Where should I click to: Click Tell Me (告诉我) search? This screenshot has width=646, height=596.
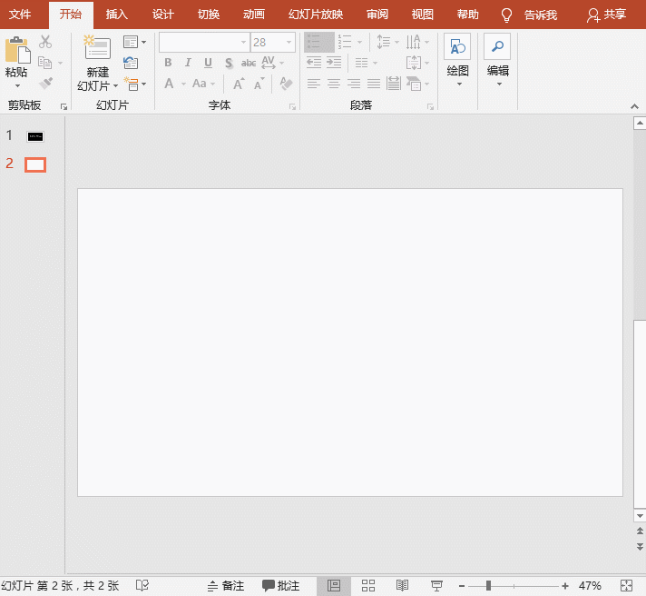click(x=529, y=15)
